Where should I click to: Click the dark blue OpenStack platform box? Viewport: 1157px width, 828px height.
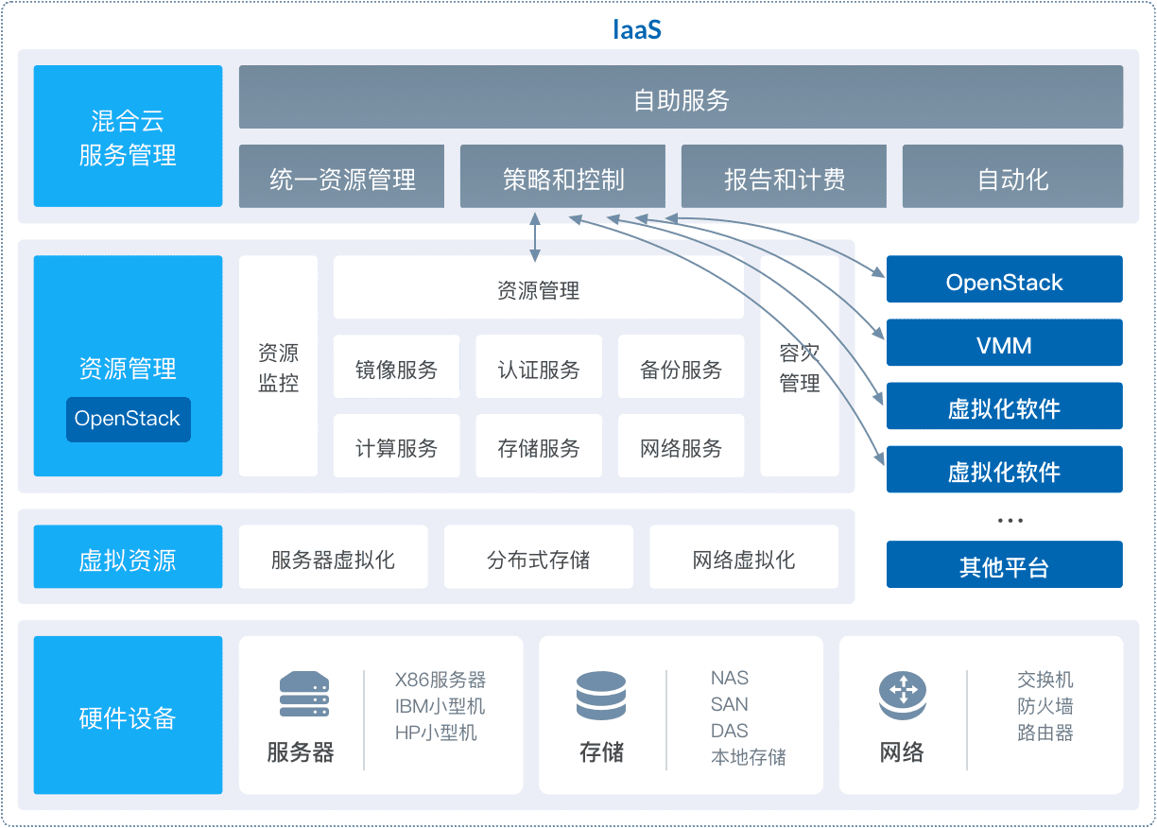pyautogui.click(x=1004, y=280)
